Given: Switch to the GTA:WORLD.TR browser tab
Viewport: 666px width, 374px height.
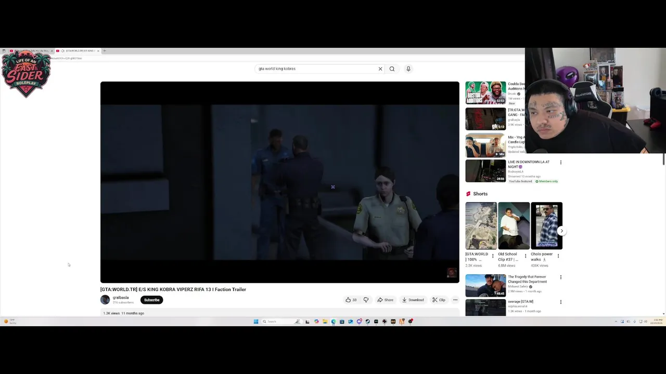Looking at the screenshot, I should coord(77,51).
